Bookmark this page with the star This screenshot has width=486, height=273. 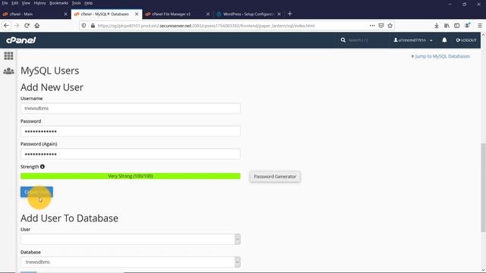(390, 26)
